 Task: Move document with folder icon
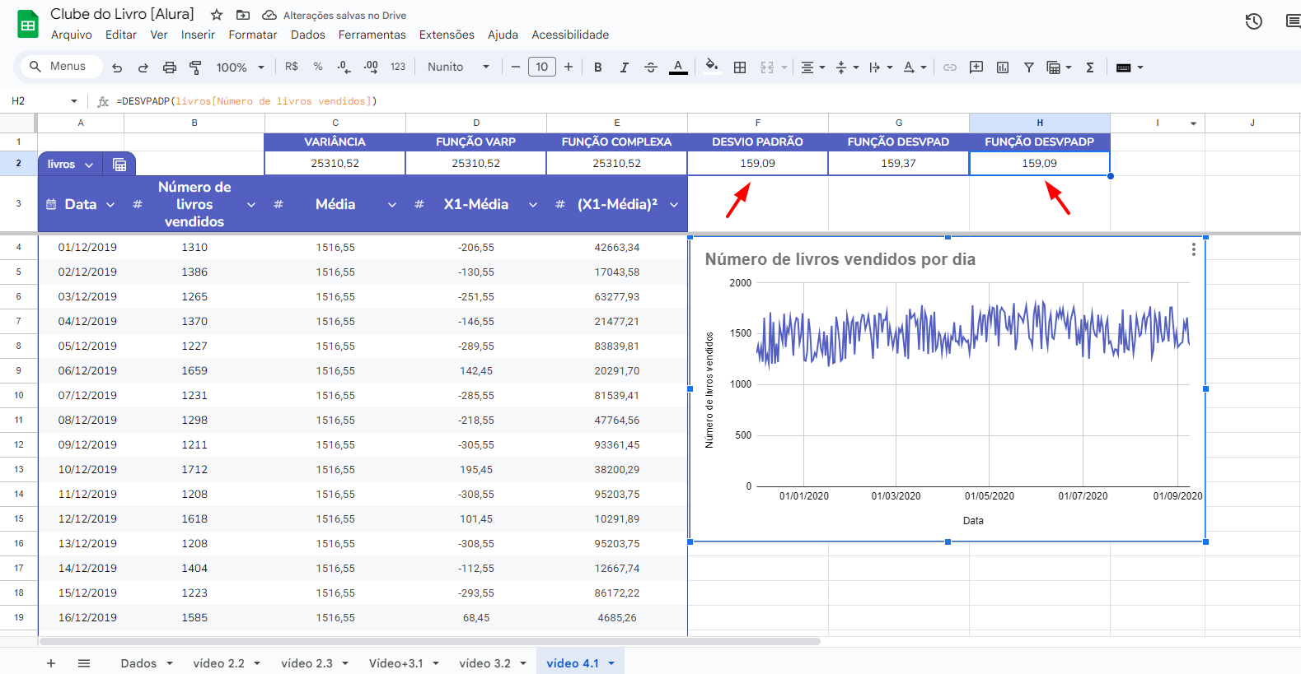tap(243, 15)
